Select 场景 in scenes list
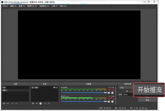Screen dimensions: 165x111 pos(15,88)
